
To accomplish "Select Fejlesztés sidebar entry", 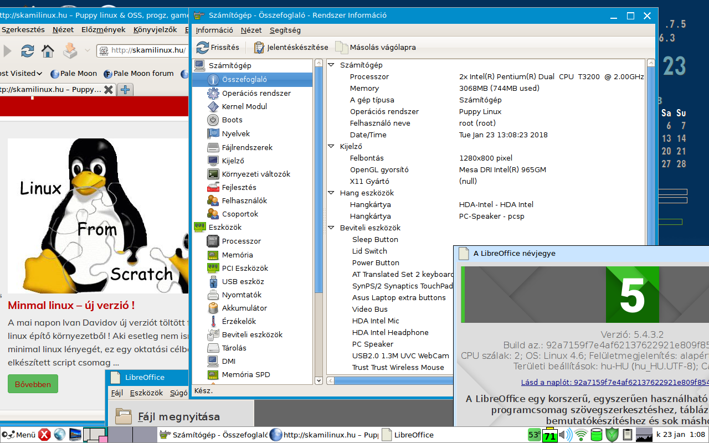I will 239,187.
